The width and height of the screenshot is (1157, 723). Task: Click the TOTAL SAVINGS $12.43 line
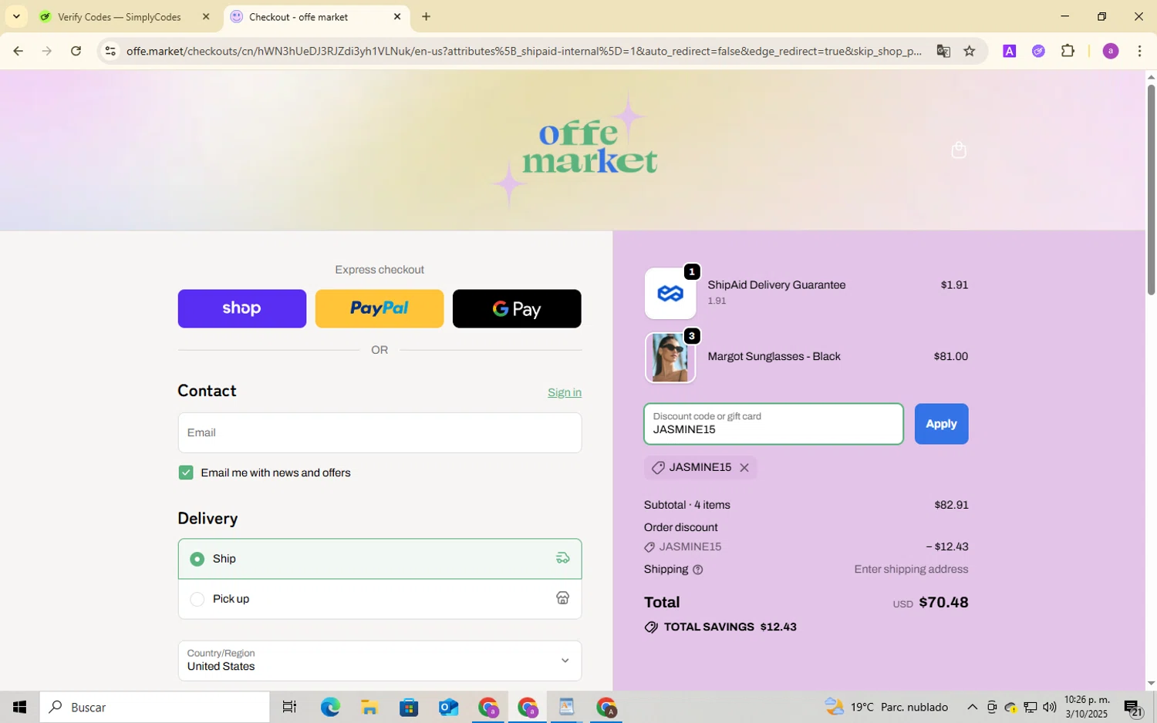720,627
